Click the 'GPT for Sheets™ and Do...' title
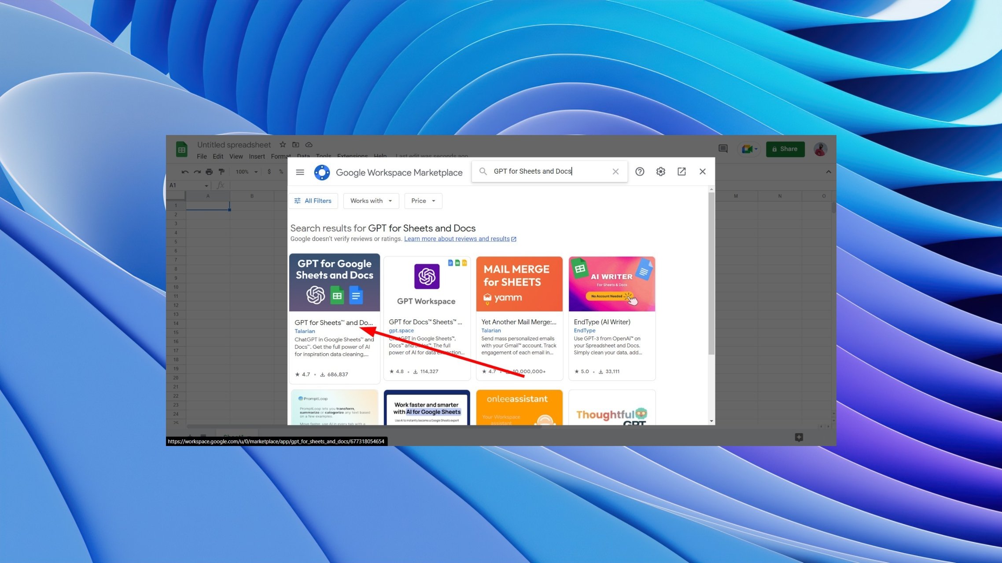The width and height of the screenshot is (1002, 563). tap(333, 323)
